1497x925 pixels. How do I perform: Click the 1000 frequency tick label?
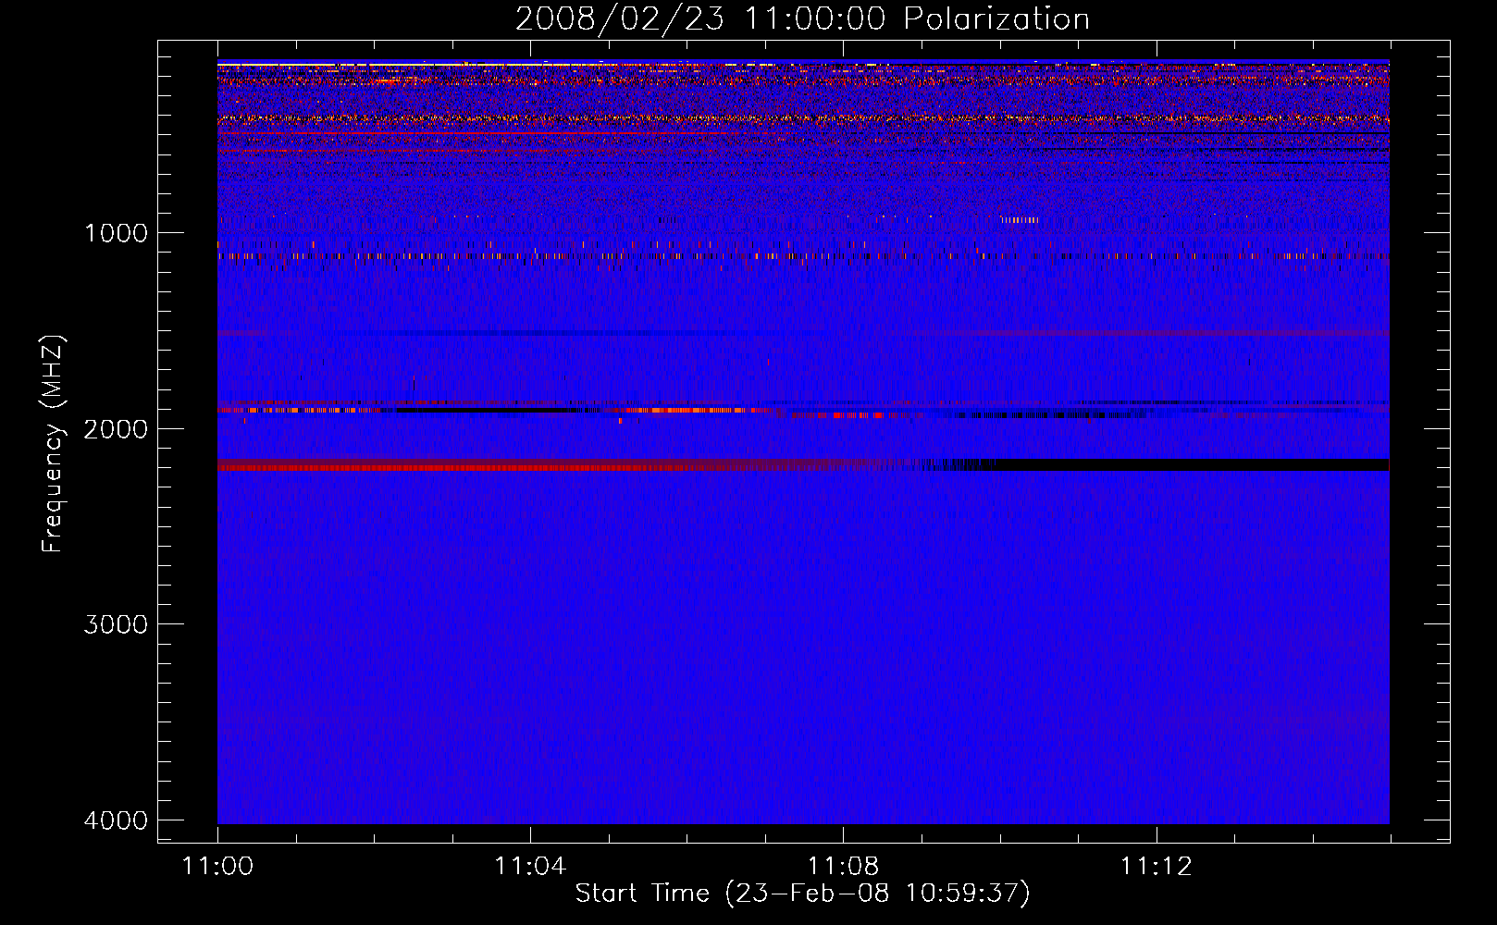point(116,233)
